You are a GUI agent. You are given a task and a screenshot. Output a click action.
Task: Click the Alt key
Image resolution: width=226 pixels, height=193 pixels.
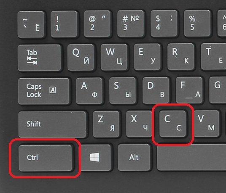(x=134, y=158)
